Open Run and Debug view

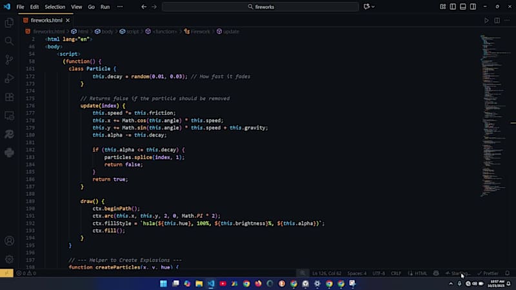pos(9,78)
